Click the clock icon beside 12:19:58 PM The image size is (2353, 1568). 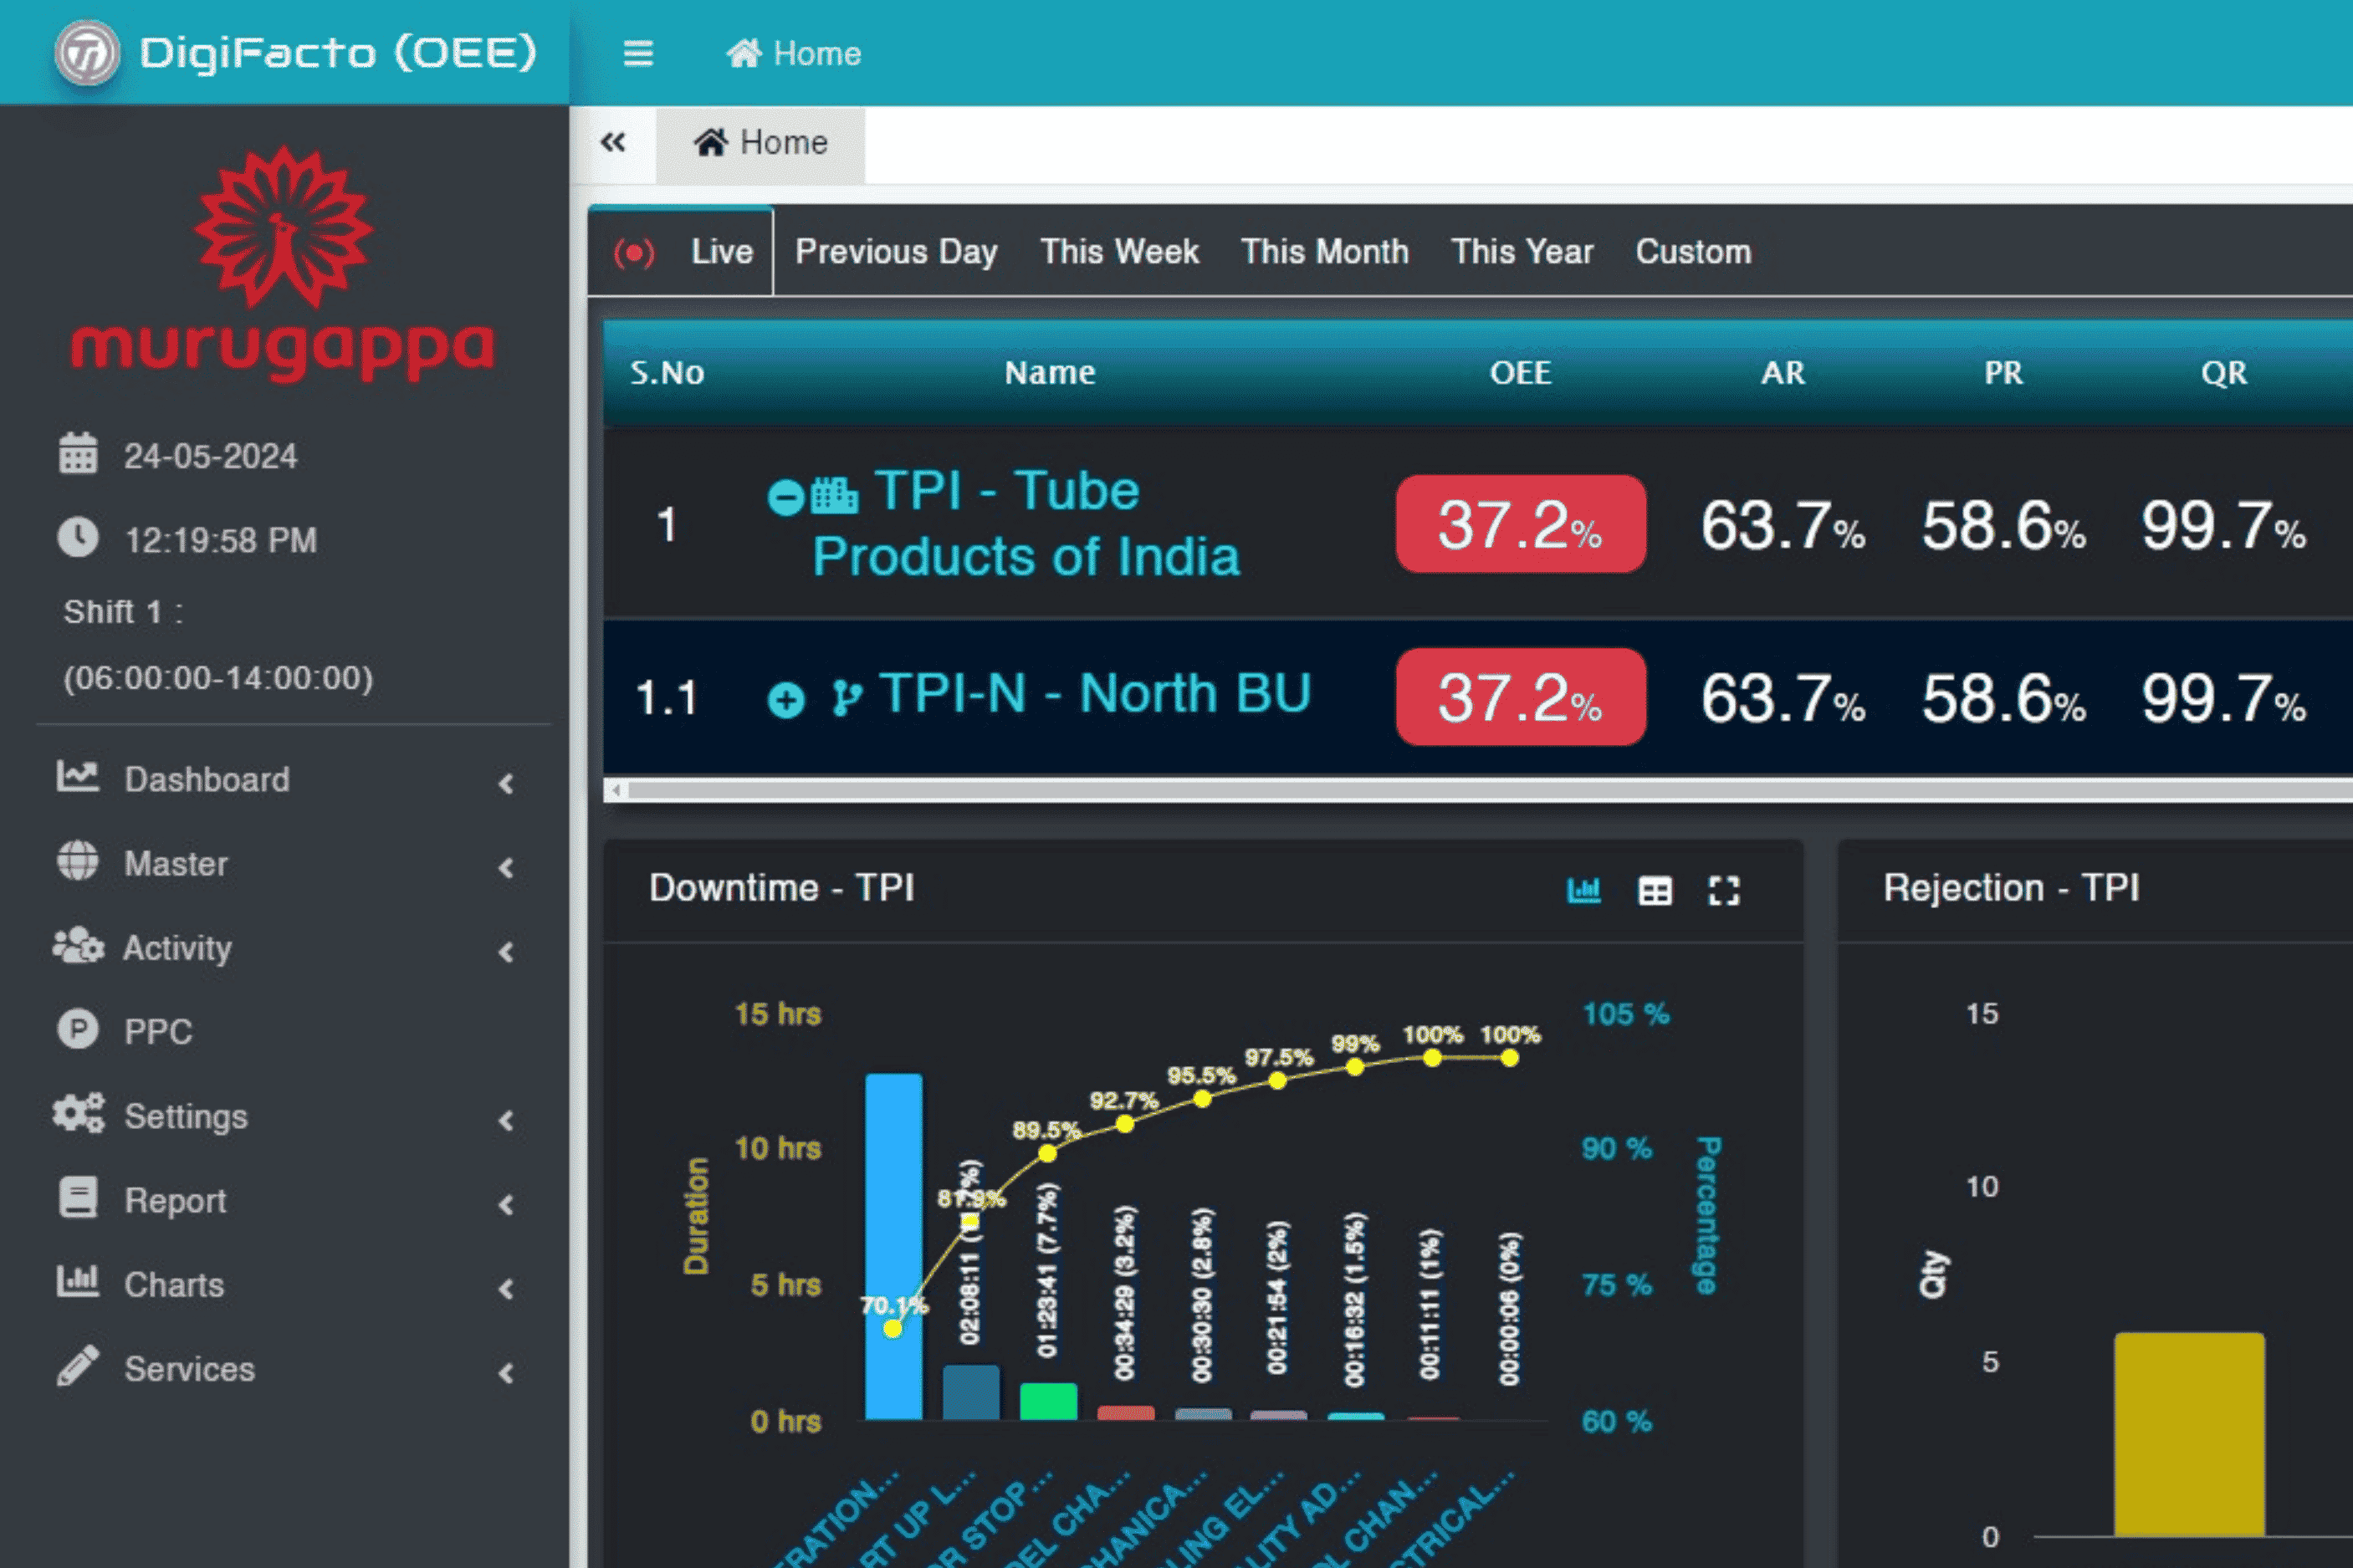[x=78, y=538]
